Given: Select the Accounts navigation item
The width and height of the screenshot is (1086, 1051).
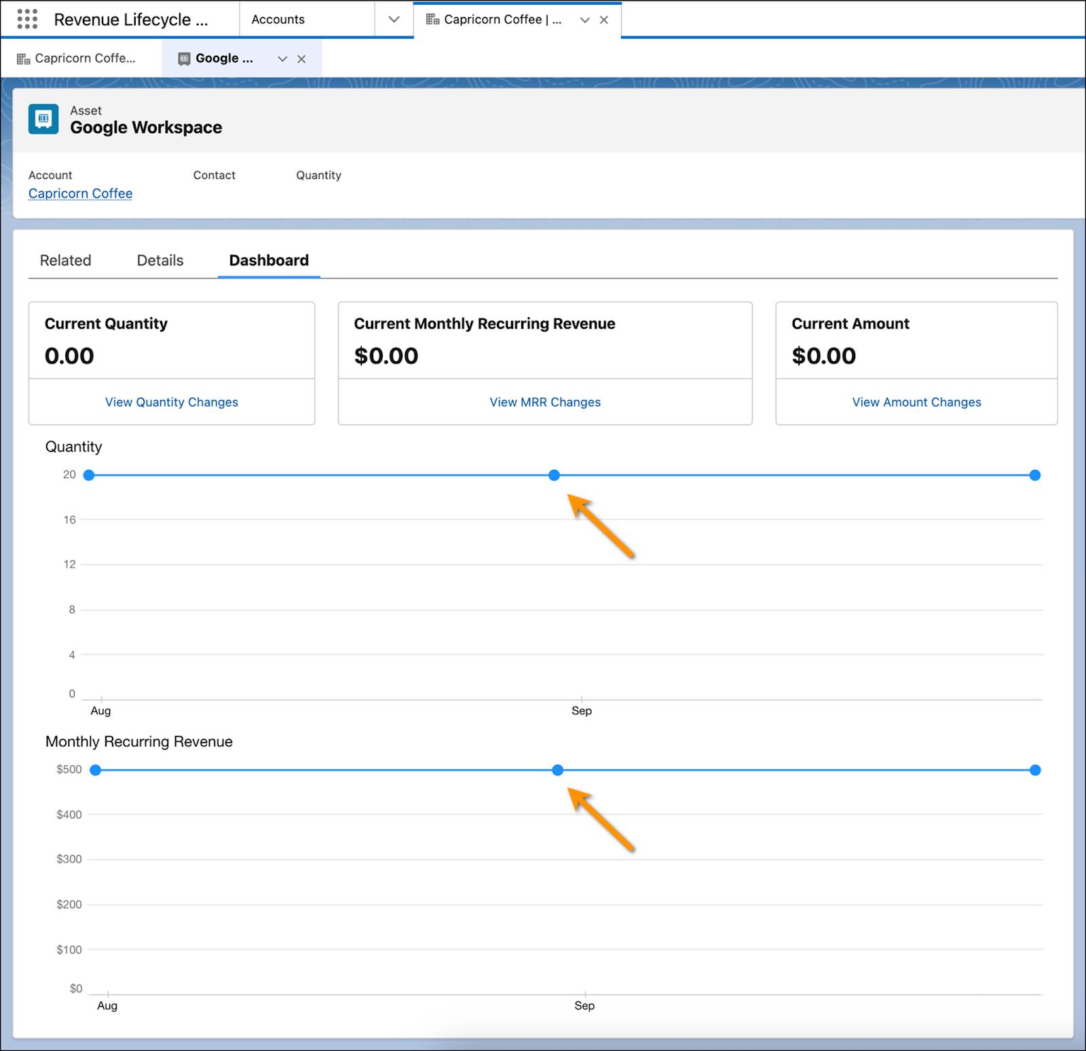Looking at the screenshot, I should coord(278,20).
